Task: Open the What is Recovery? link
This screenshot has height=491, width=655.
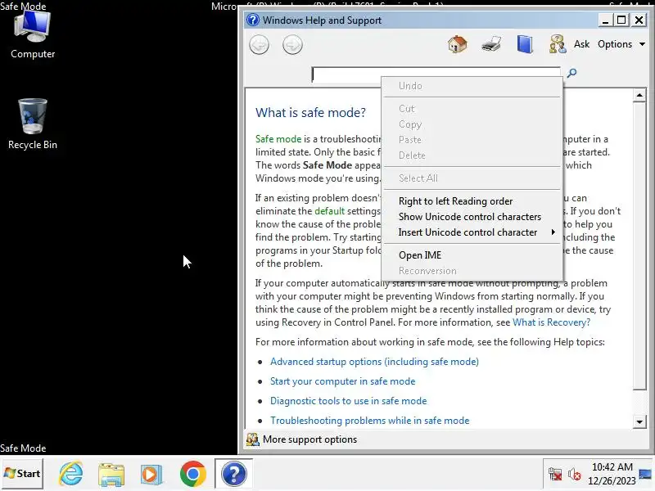Action: click(551, 322)
